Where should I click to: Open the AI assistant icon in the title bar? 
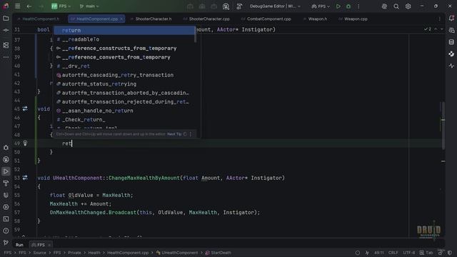coord(384,6)
